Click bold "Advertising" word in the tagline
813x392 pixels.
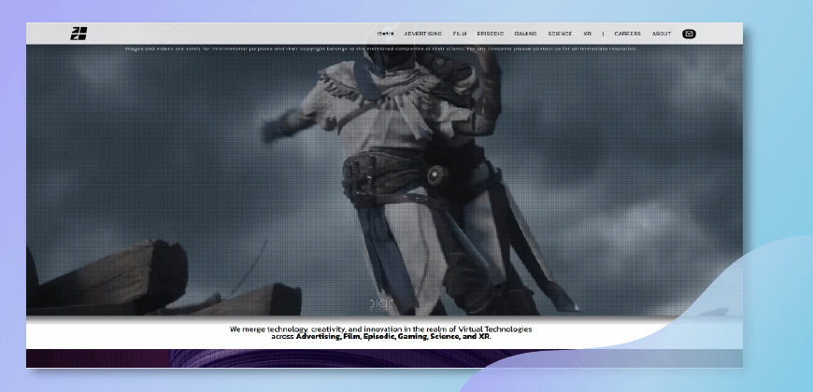[x=321, y=337]
